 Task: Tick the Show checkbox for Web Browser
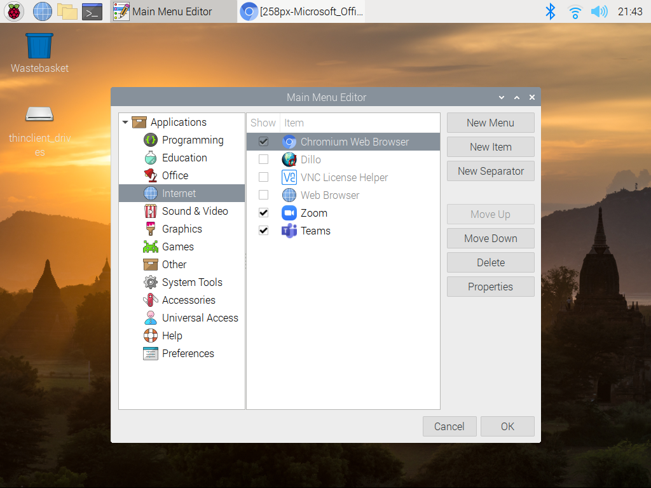point(263,195)
